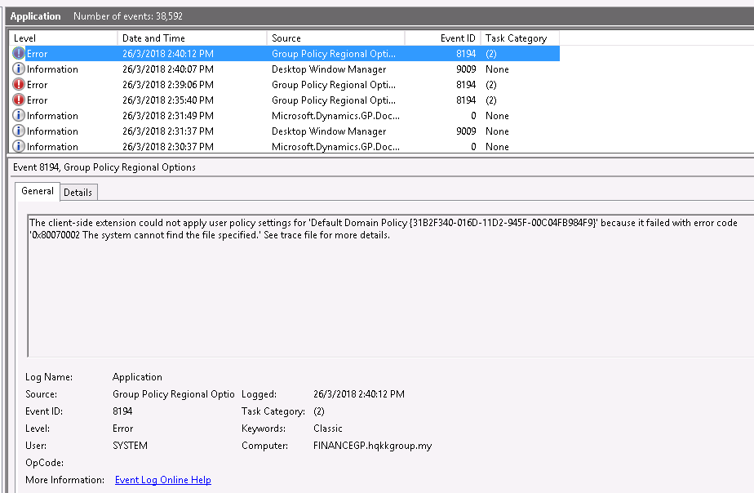The height and width of the screenshot is (493, 754).
Task: Select the Desktop Window Manager event at 2:40:07 PM
Action: tap(284, 69)
